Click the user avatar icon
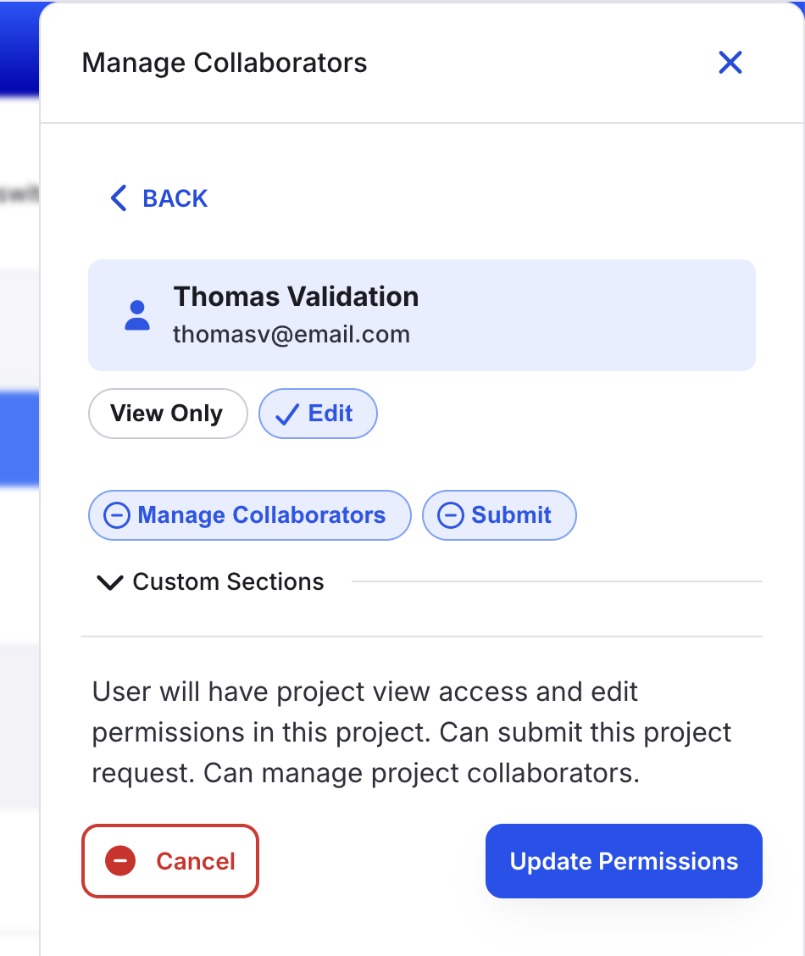 click(x=137, y=315)
